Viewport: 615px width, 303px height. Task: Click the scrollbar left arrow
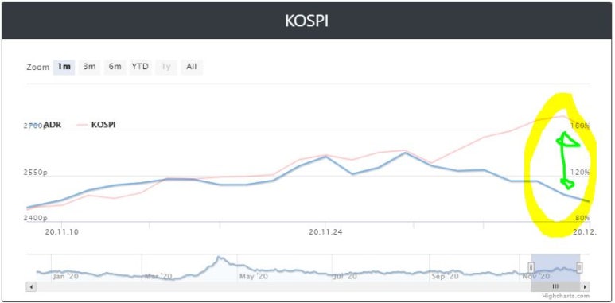[31, 286]
